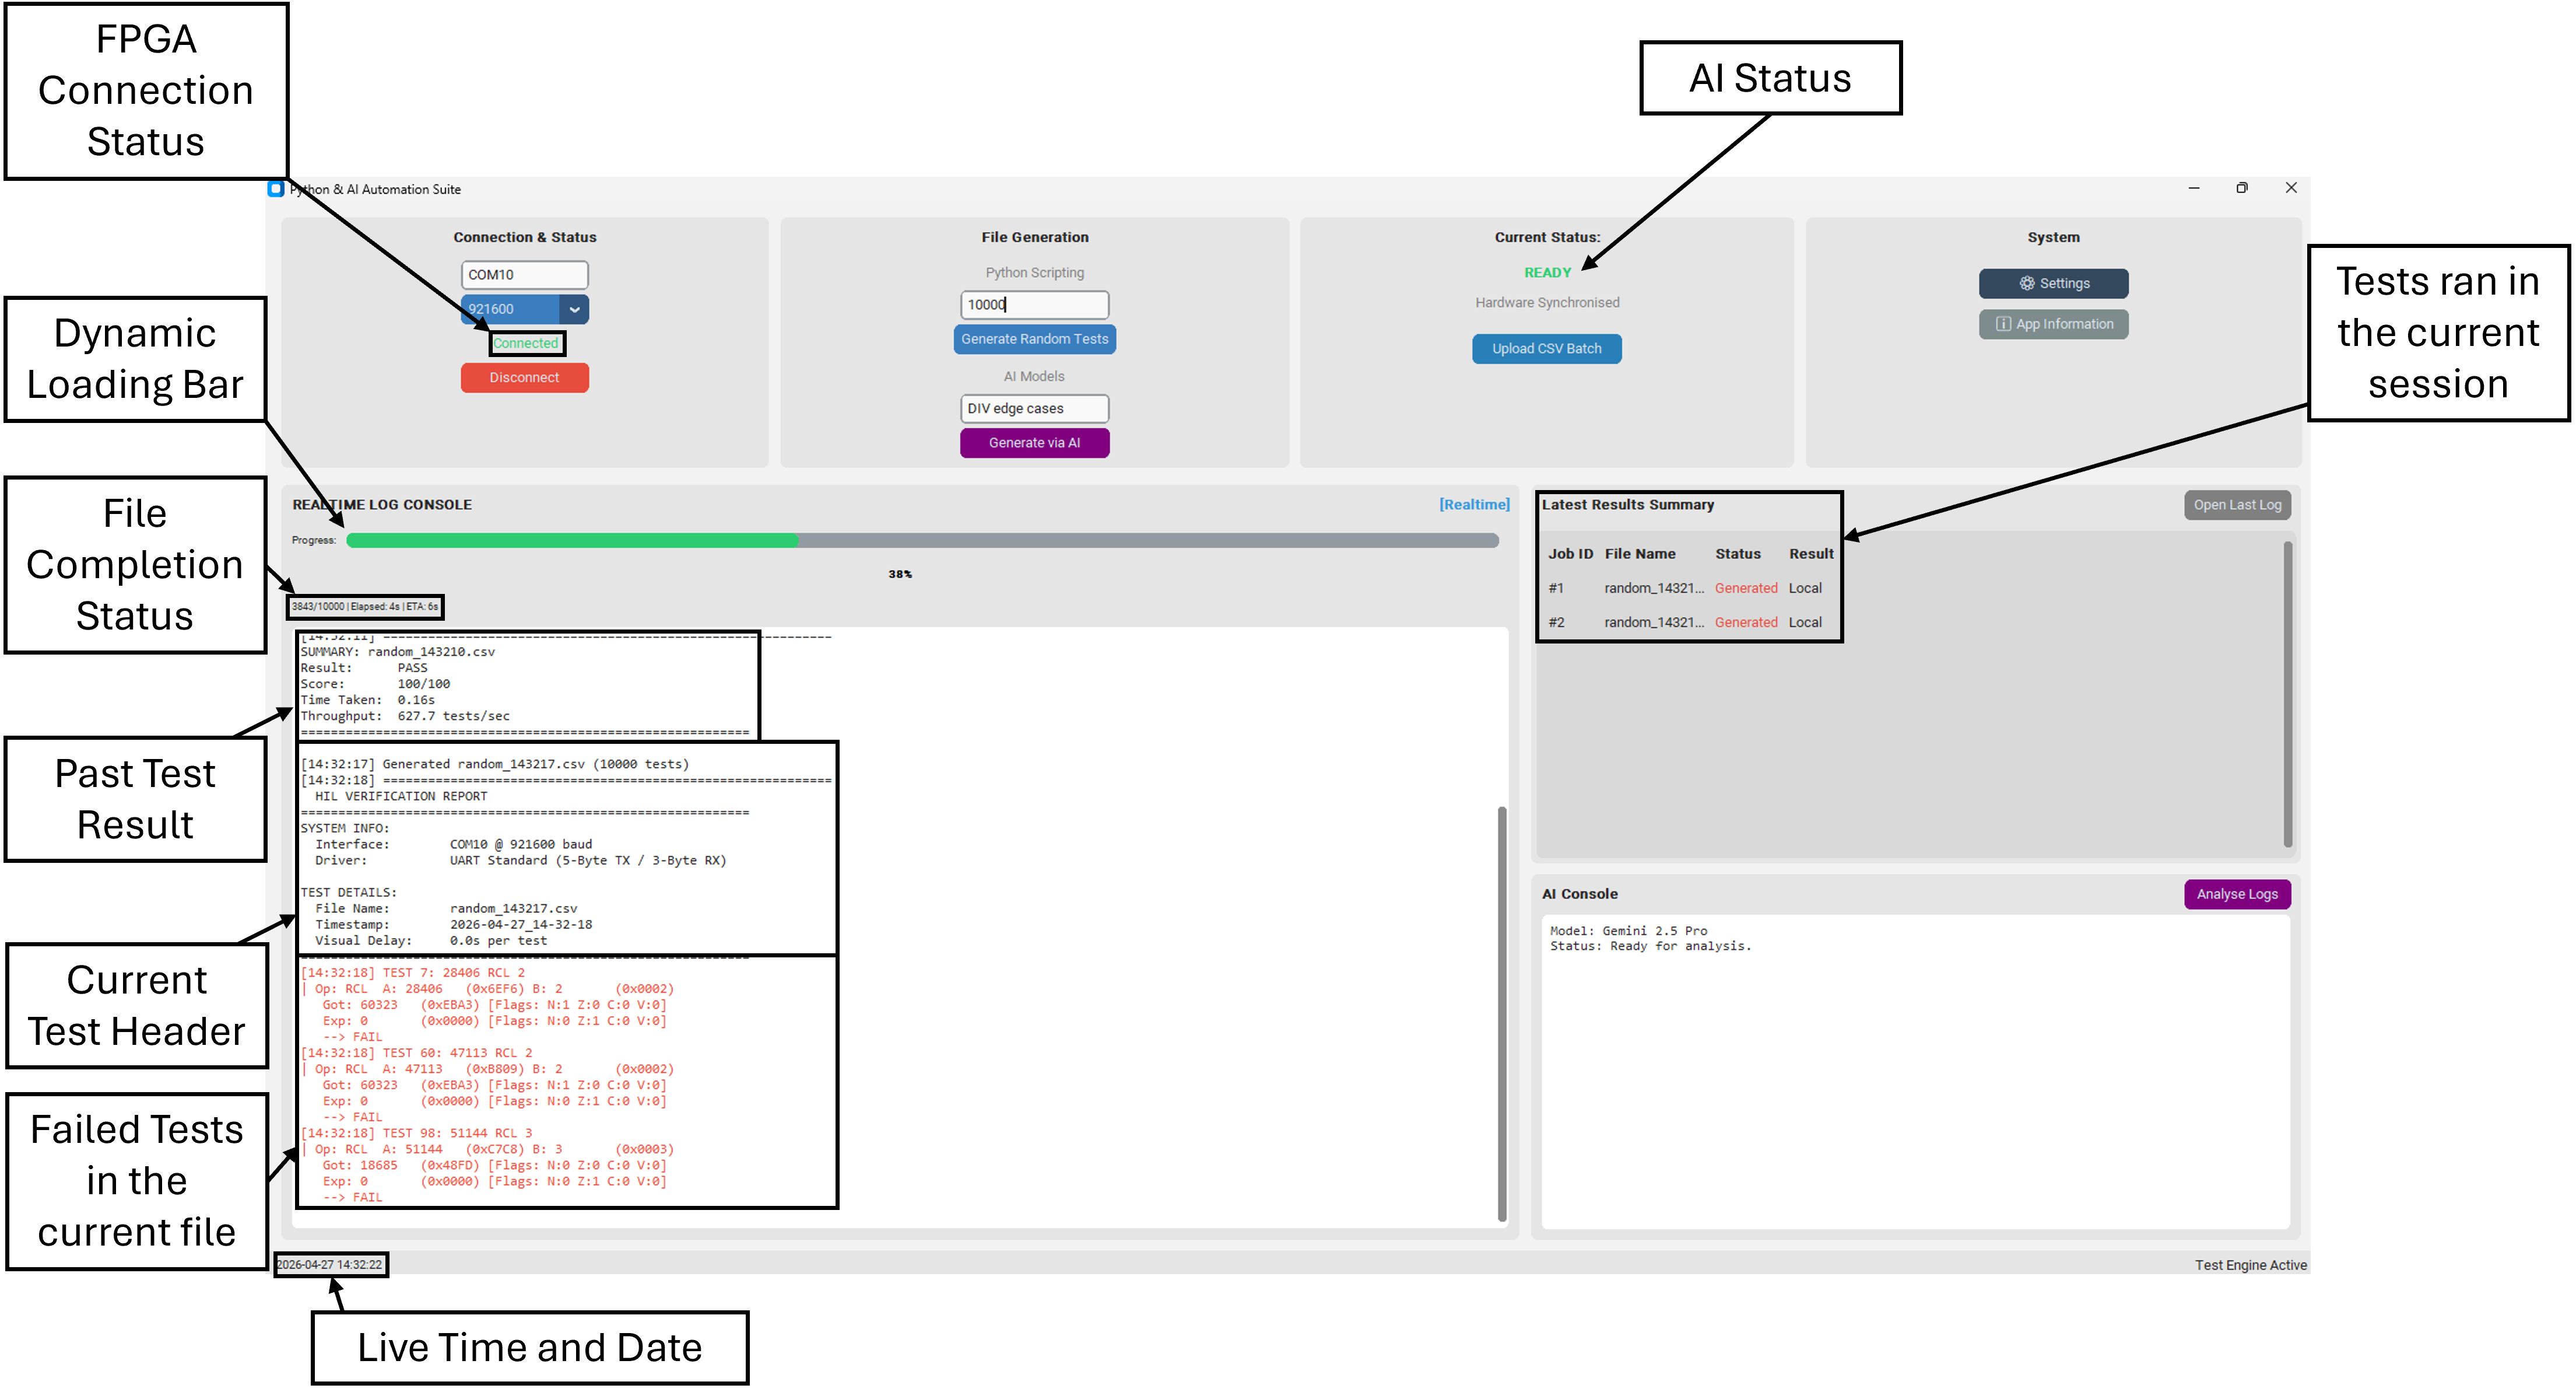Screen dimensions: 2576x1399
Task: Open Settings in the System panel
Action: pyautogui.click(x=2053, y=283)
